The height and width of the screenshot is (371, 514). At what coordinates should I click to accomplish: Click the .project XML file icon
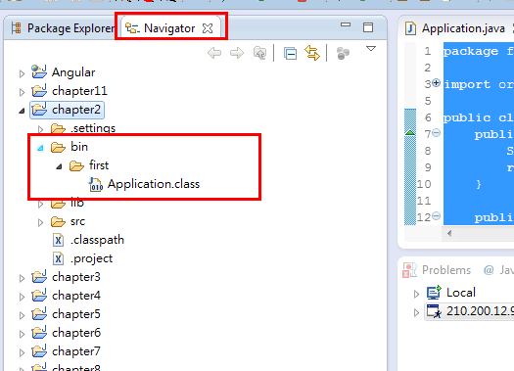(x=58, y=258)
